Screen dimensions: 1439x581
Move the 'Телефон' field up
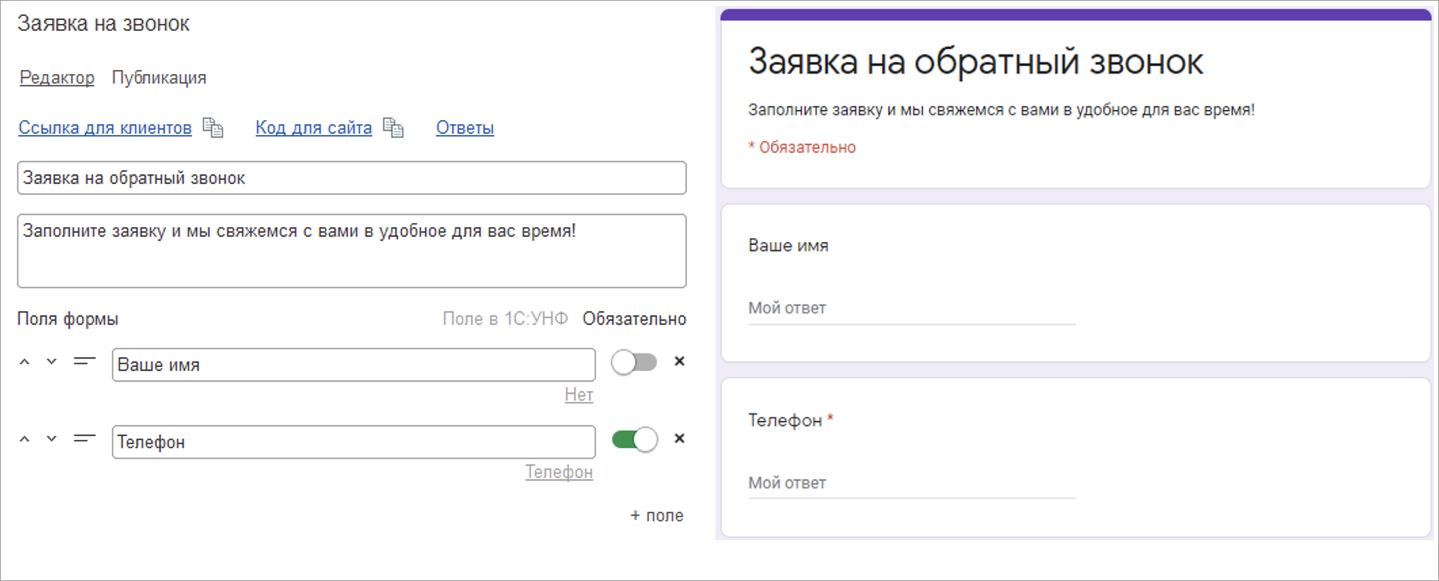pos(24,439)
